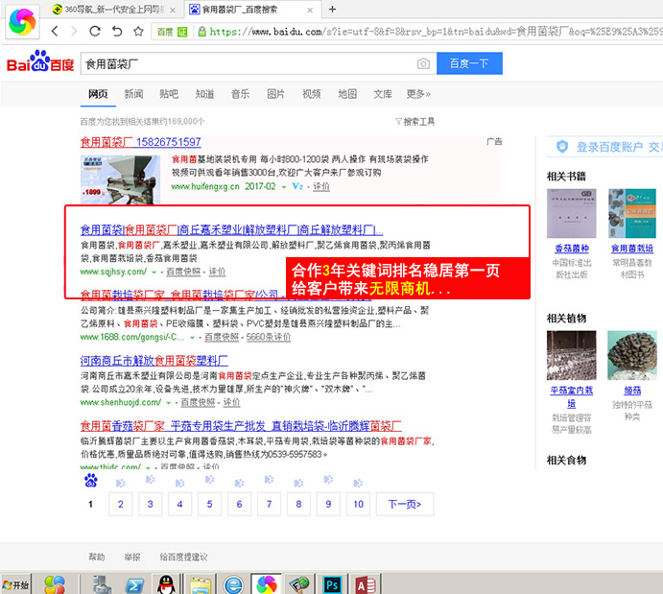663x594 pixels.
Task: Click the address bar URL
Action: pos(436,32)
